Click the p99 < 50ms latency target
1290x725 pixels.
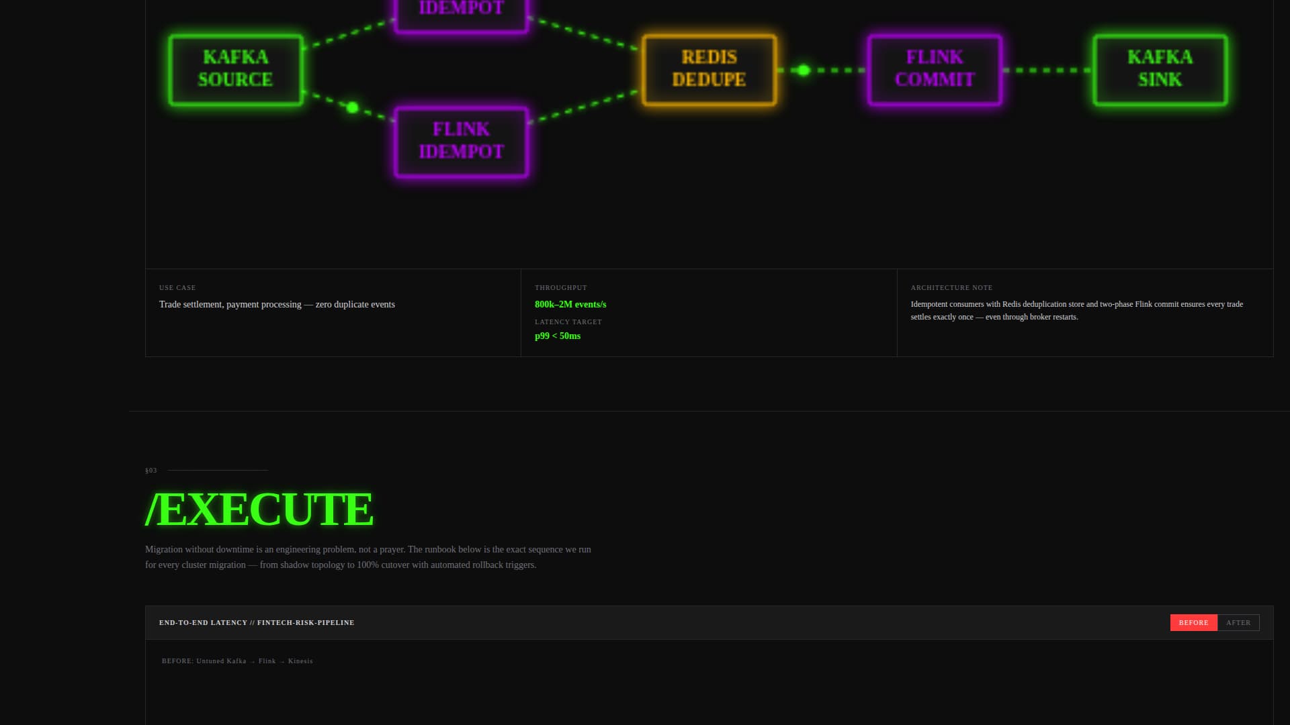click(x=557, y=336)
